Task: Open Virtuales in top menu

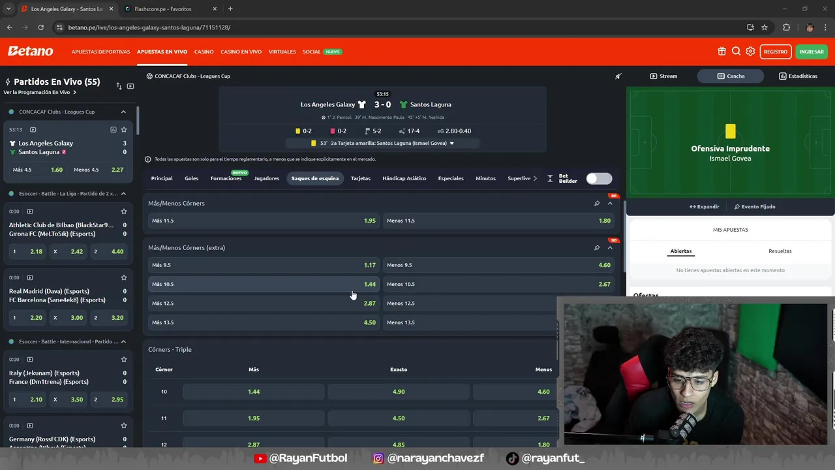Action: point(282,52)
